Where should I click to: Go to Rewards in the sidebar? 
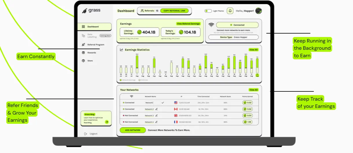click(91, 53)
